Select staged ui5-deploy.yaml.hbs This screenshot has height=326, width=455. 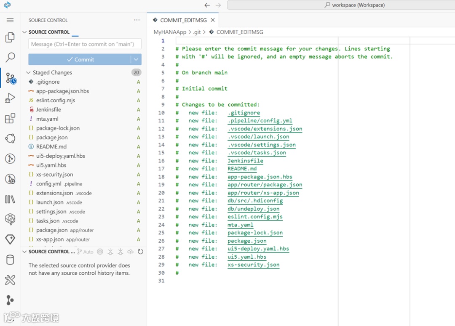pos(84,156)
